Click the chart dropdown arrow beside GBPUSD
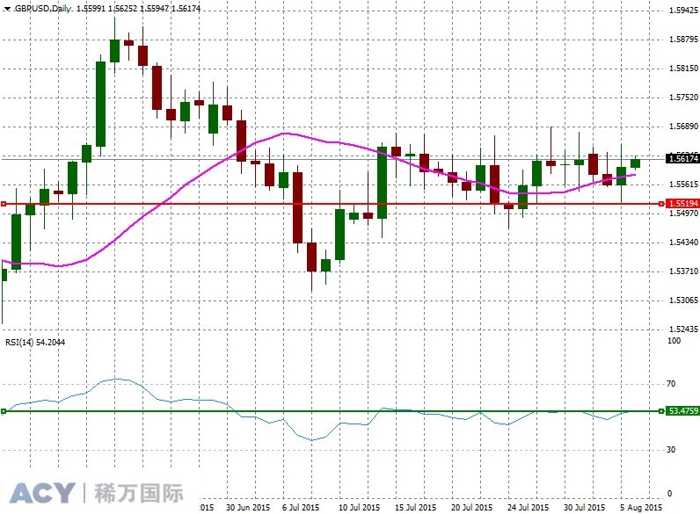This screenshot has height=514, width=700. tap(7, 9)
